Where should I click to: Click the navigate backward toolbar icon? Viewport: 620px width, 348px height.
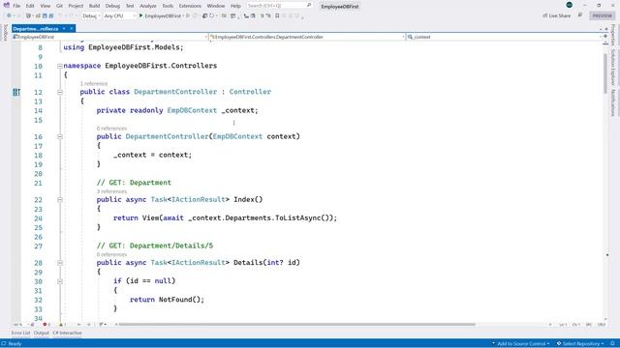[9, 15]
